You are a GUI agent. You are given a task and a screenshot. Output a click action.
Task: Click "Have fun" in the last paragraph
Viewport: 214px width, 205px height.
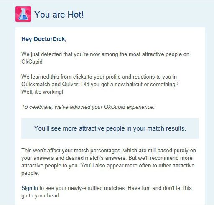[139, 188]
